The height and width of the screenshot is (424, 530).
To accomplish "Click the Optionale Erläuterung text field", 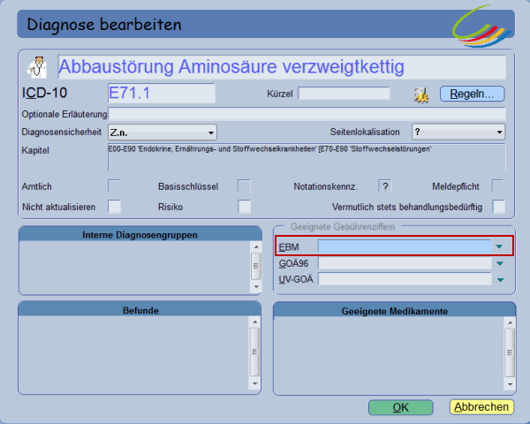I will coord(307,114).
